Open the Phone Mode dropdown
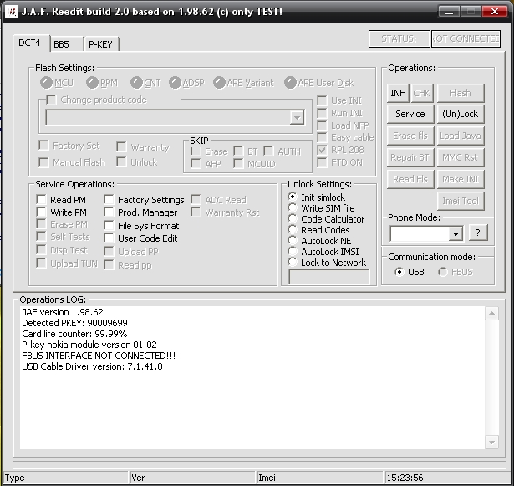514x486 pixels. coord(455,234)
